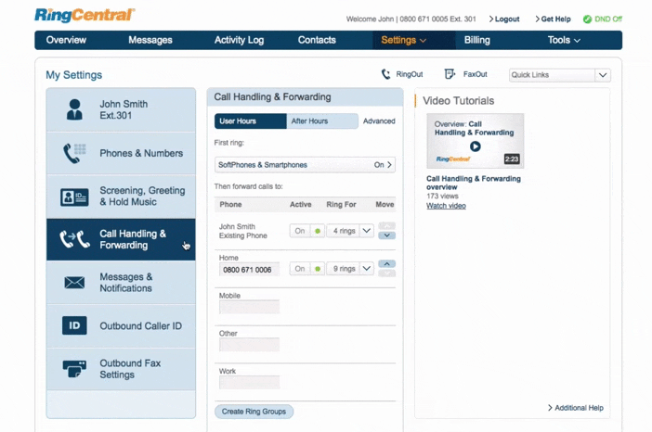Click Phones & Numbers handset icon

tap(74, 153)
